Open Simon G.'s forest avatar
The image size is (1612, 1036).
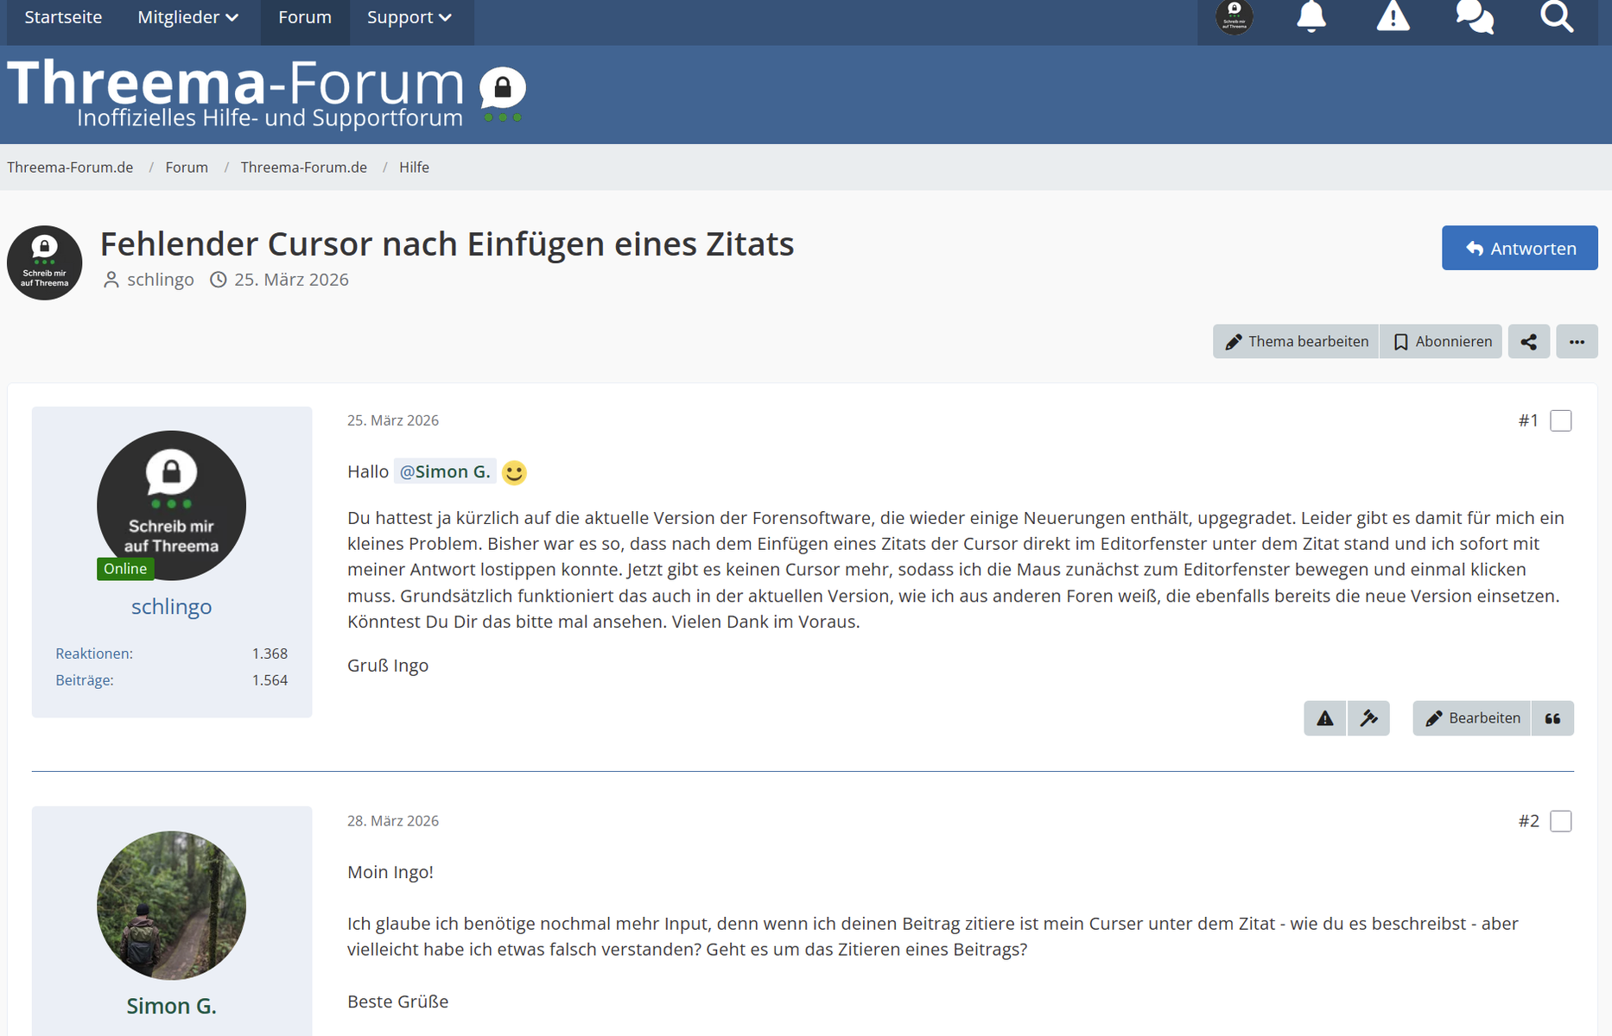click(171, 906)
